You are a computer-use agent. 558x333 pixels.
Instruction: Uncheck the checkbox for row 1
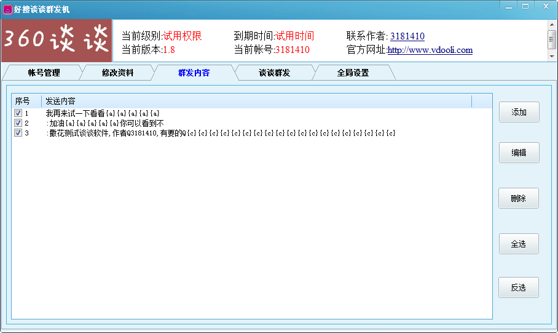click(18, 113)
